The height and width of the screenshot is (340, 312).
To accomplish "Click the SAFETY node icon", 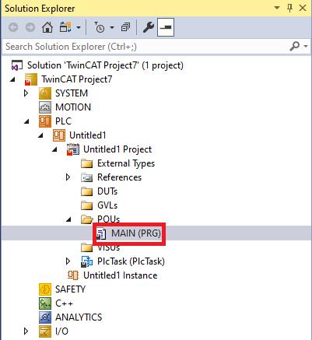I will [45, 289].
